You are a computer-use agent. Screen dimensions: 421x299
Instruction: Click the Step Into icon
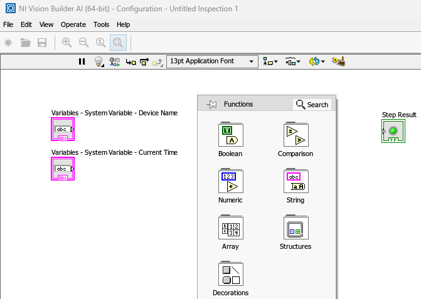(x=131, y=62)
